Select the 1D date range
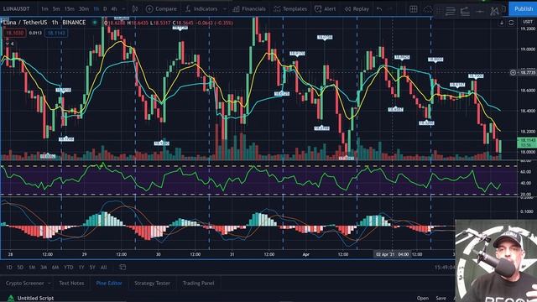Screen dimensions: 537x302 tap(9, 268)
